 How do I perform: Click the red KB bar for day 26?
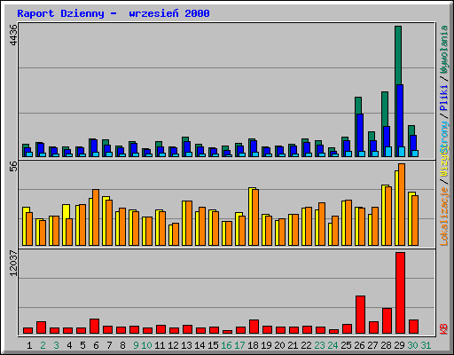point(360,314)
